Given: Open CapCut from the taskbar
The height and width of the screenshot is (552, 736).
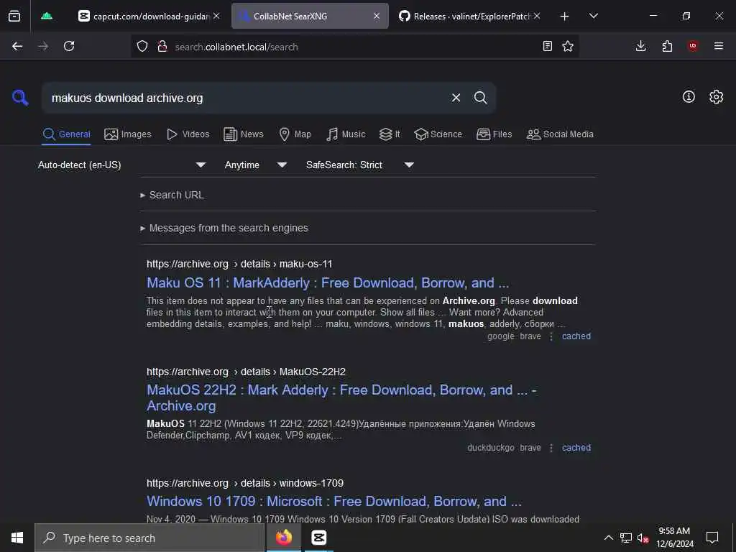Looking at the screenshot, I should 318,538.
